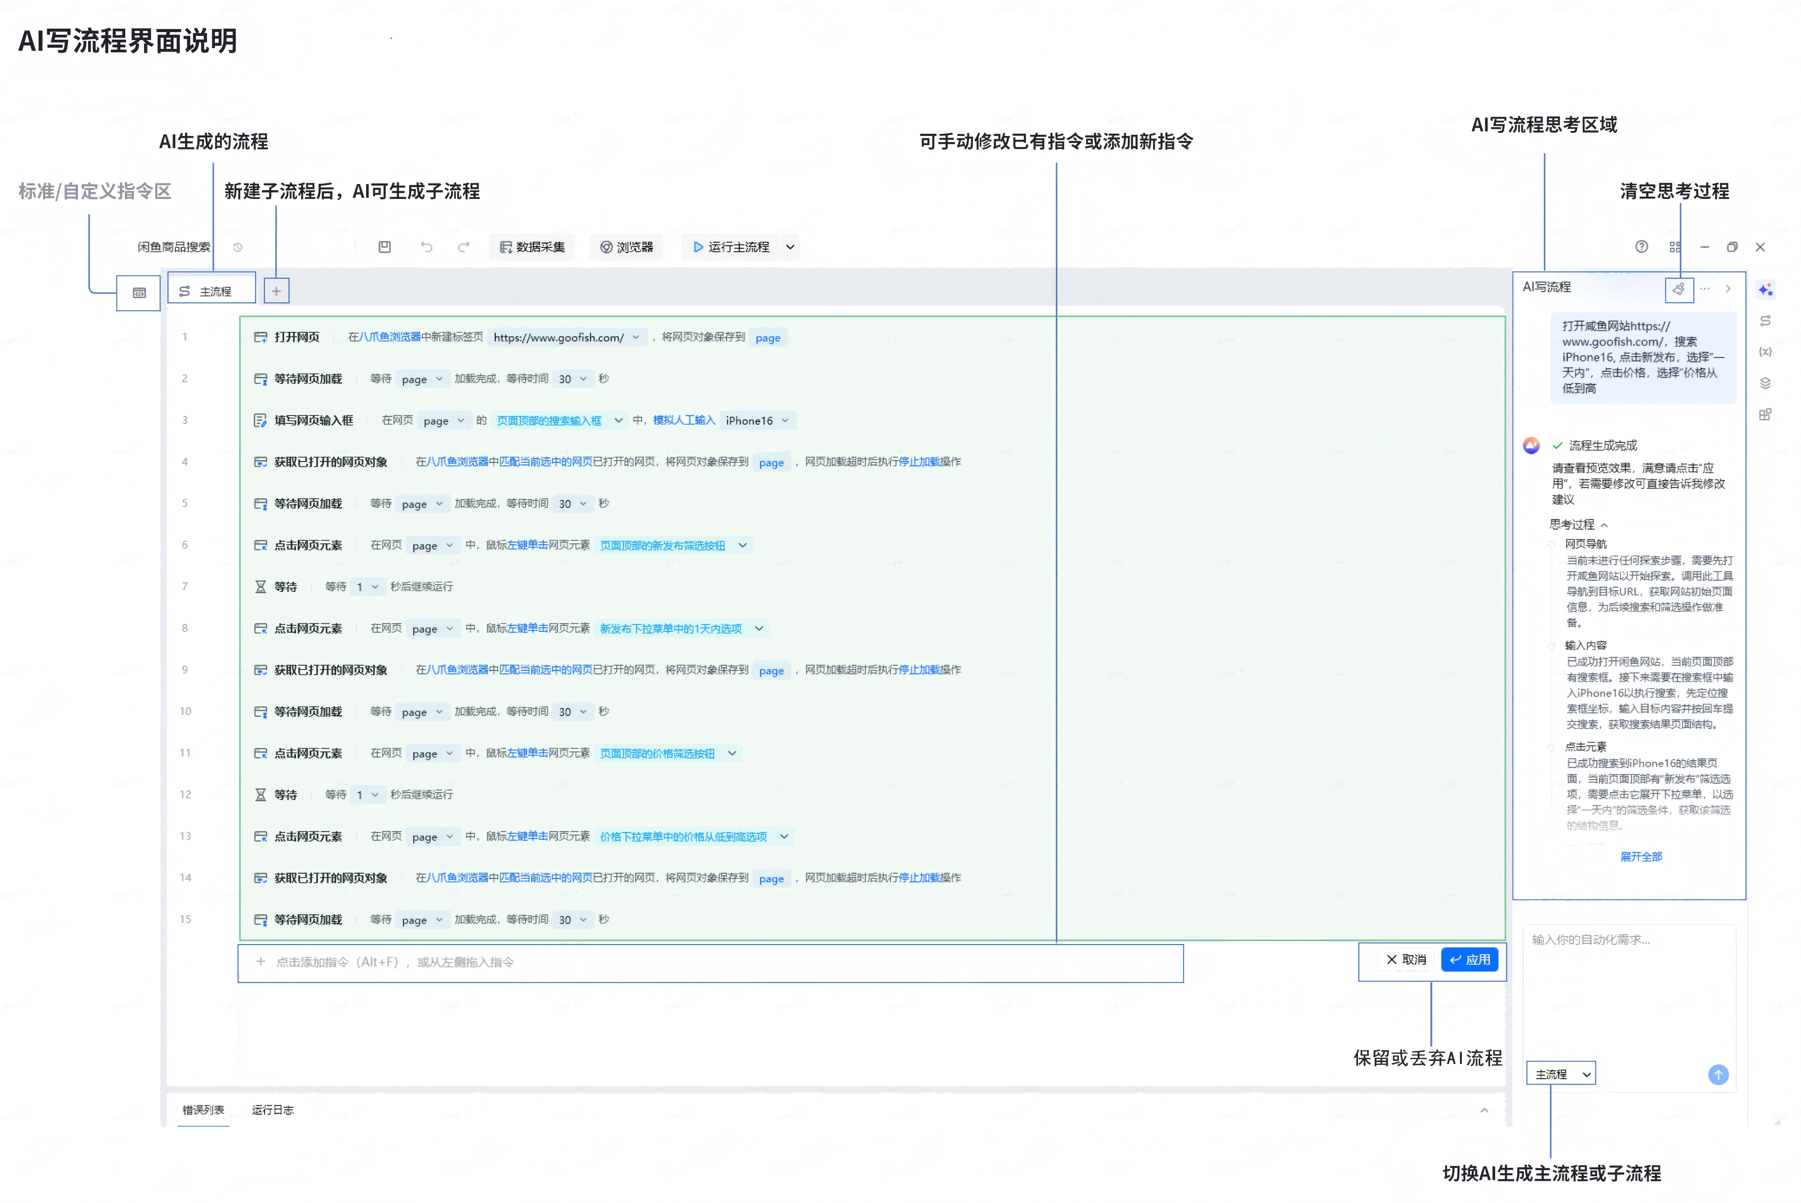
Task: Click the 停止加载 link on line 14
Action: (919, 878)
